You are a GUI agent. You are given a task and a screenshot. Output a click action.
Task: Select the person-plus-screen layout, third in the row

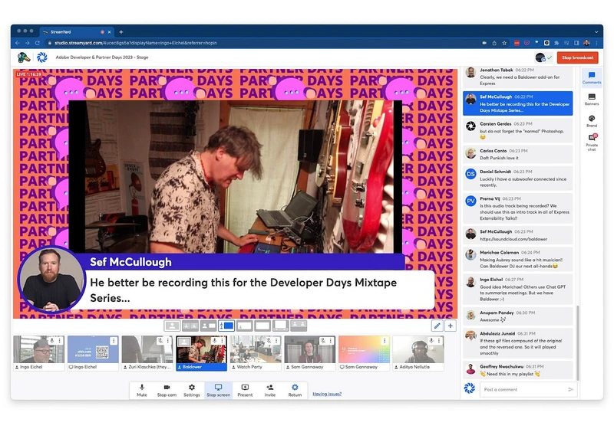pos(208,326)
